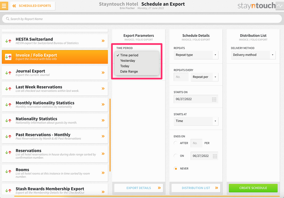Image resolution: width=284 pixels, height=198 pixels.
Task: Choose Yesterday in time period list
Action: pos(137,61)
